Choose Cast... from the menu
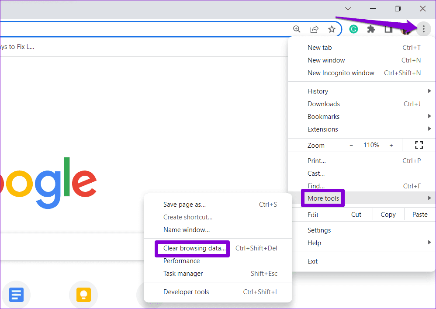This screenshot has width=436, height=309. (362, 173)
